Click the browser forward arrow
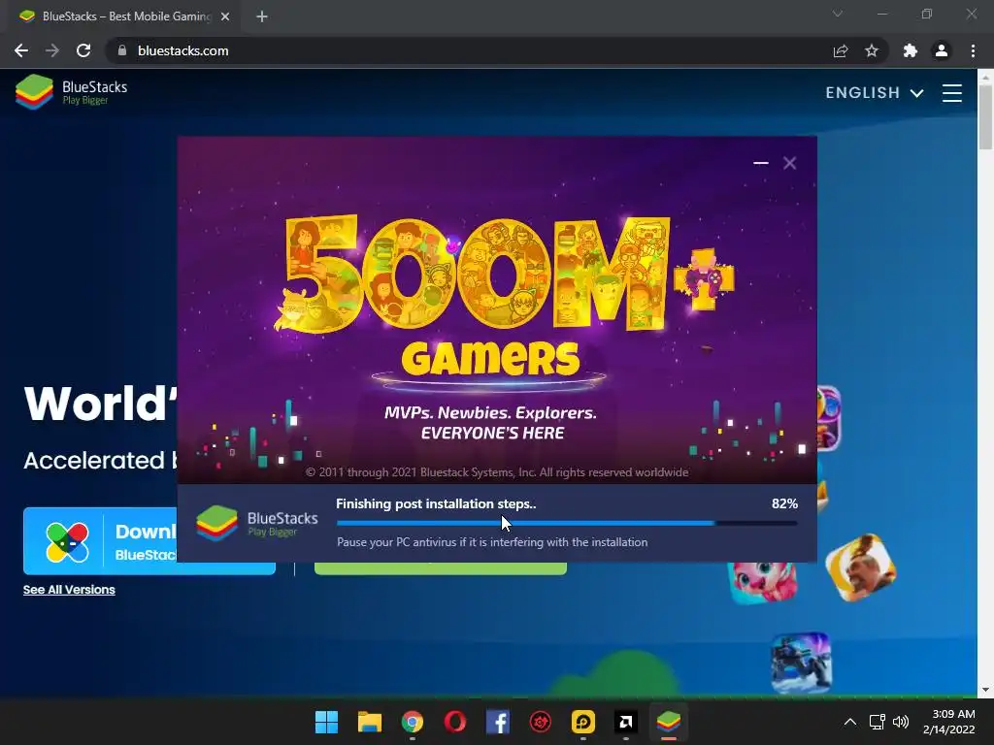 click(x=52, y=50)
